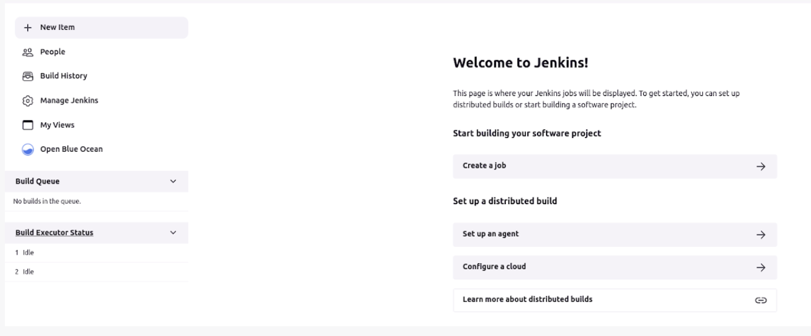Click the My Views window icon
The height and width of the screenshot is (336, 811).
click(x=27, y=125)
